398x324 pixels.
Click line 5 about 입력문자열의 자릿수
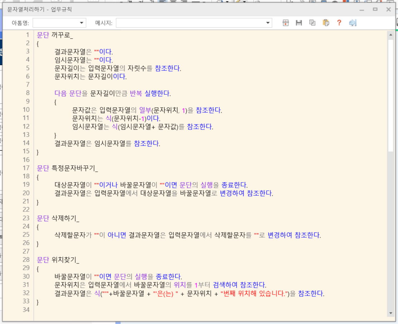[x=118, y=68]
